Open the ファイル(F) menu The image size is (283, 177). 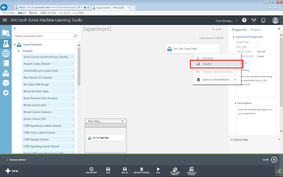(x=8, y=13)
